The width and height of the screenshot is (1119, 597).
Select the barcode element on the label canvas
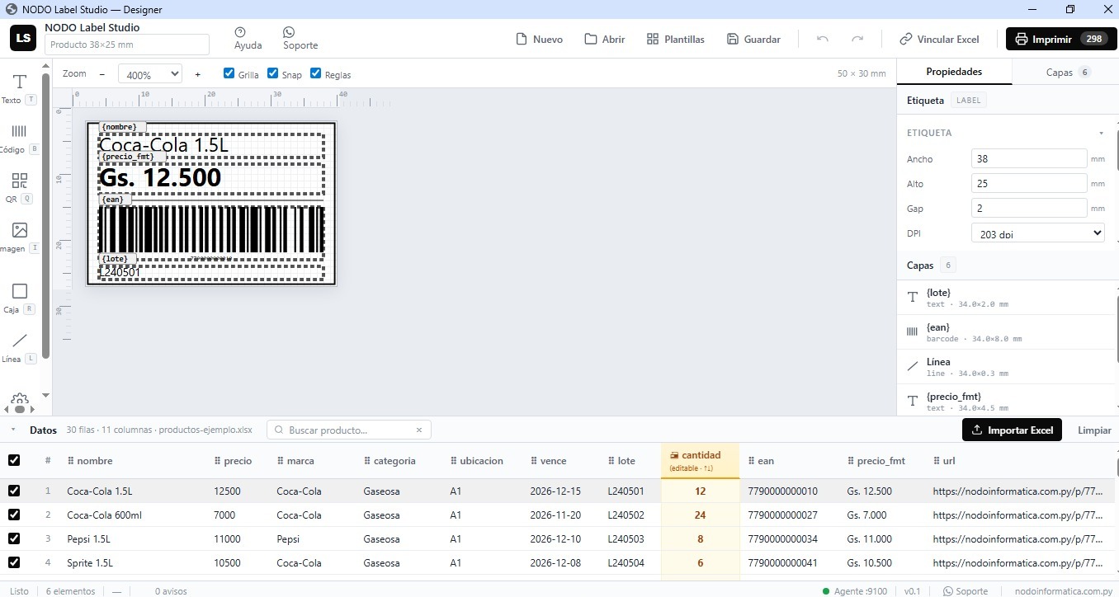coord(211,231)
